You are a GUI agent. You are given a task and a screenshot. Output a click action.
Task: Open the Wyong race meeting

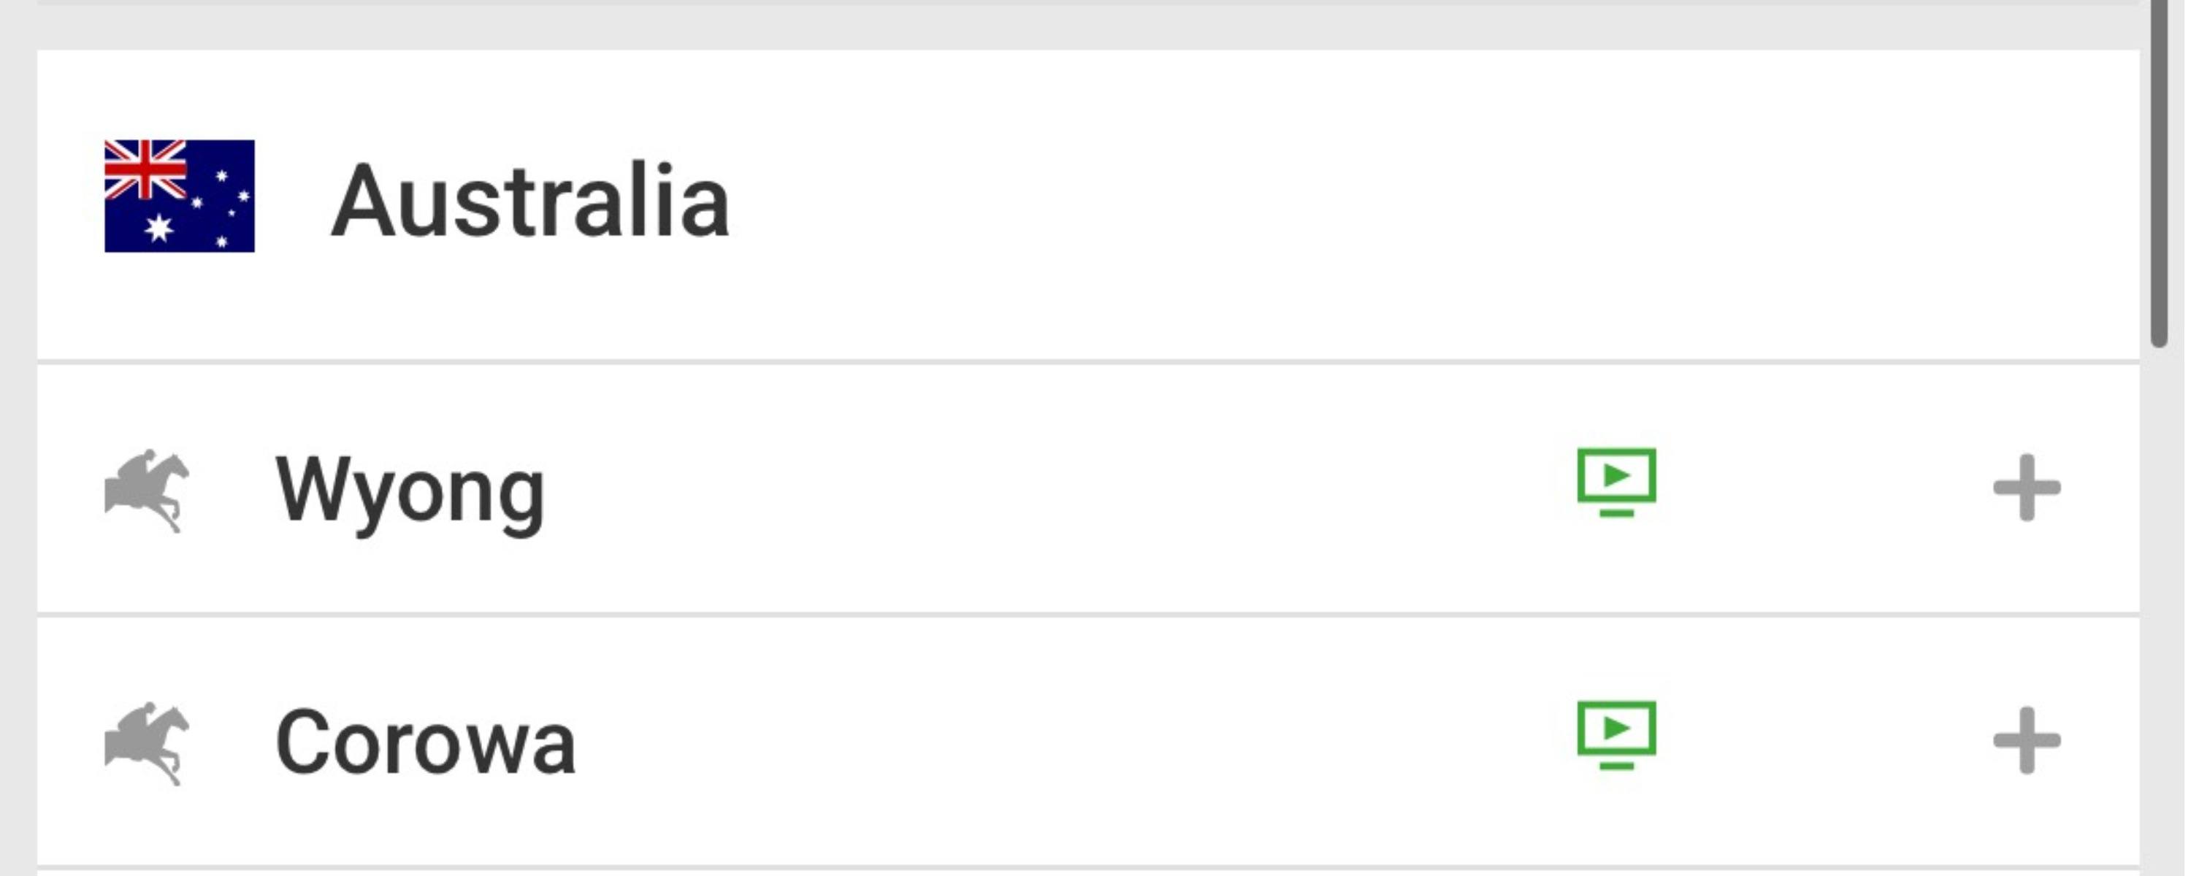[x=410, y=491]
